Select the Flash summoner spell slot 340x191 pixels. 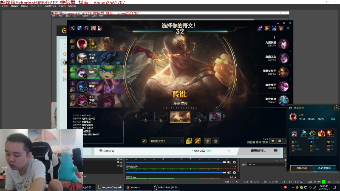tap(189, 141)
